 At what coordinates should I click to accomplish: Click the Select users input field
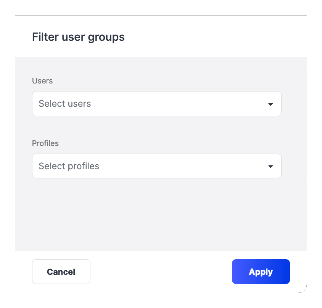156,104
